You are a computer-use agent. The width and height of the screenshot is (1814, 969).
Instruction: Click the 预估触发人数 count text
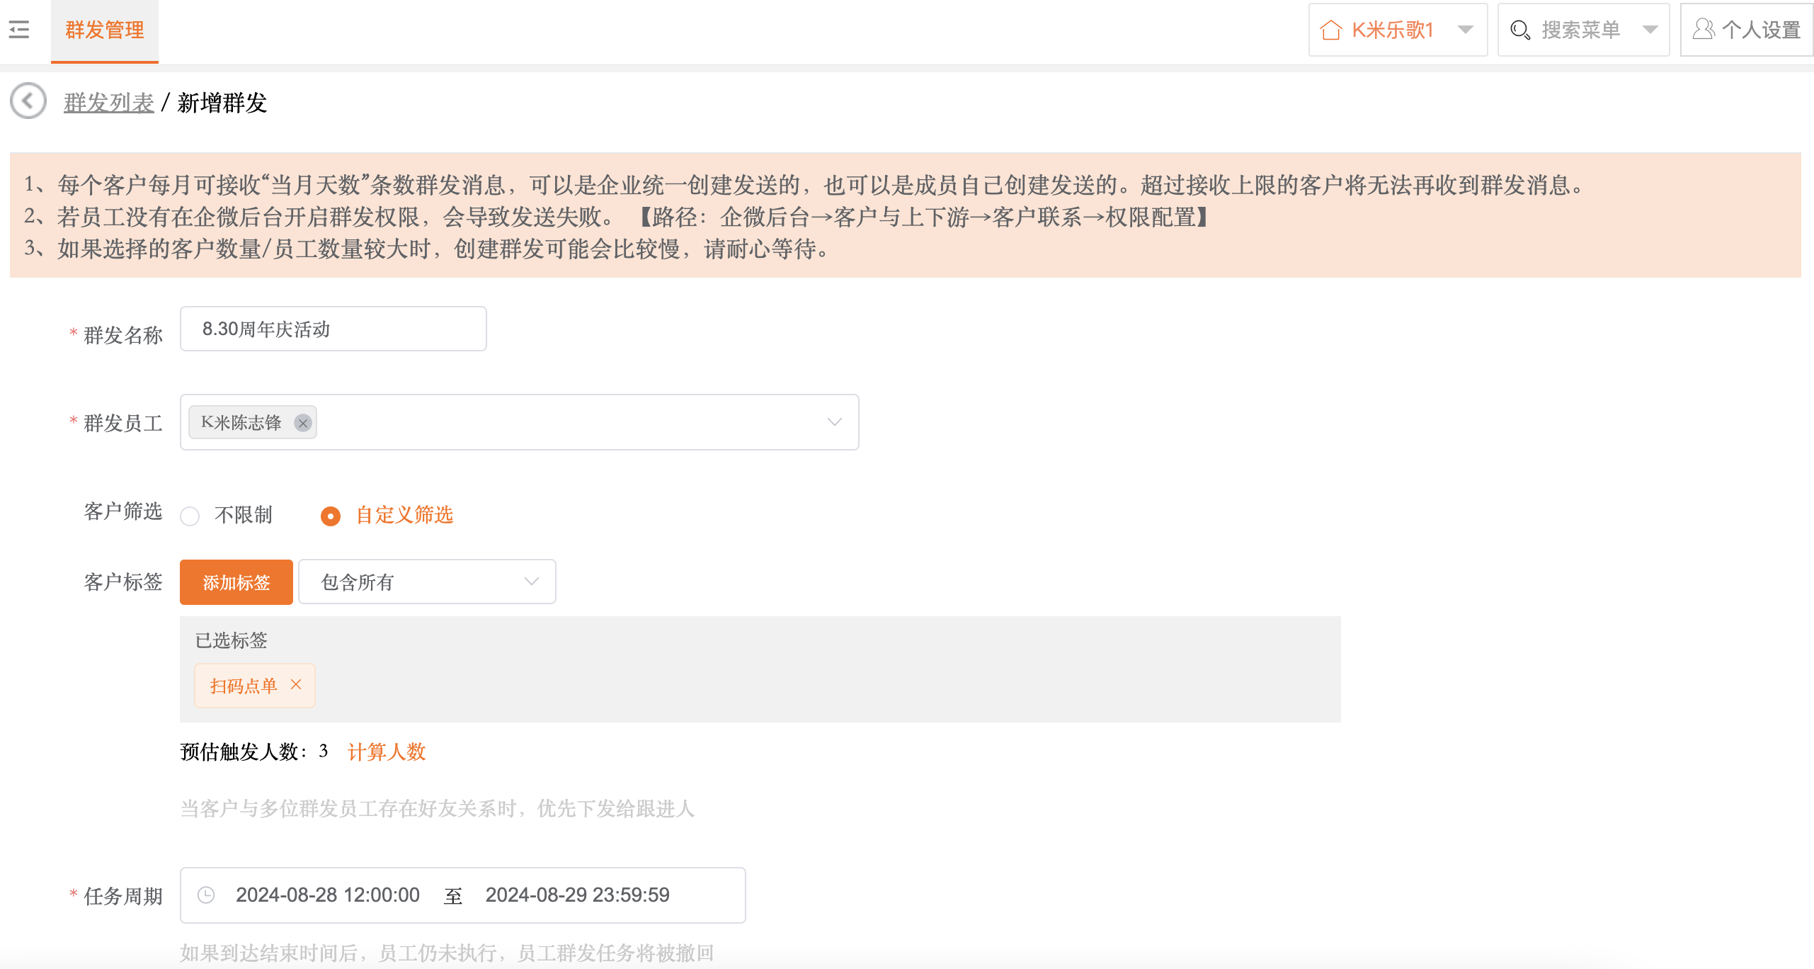(x=254, y=752)
